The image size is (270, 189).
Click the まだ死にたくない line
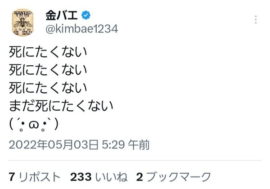coord(61,105)
